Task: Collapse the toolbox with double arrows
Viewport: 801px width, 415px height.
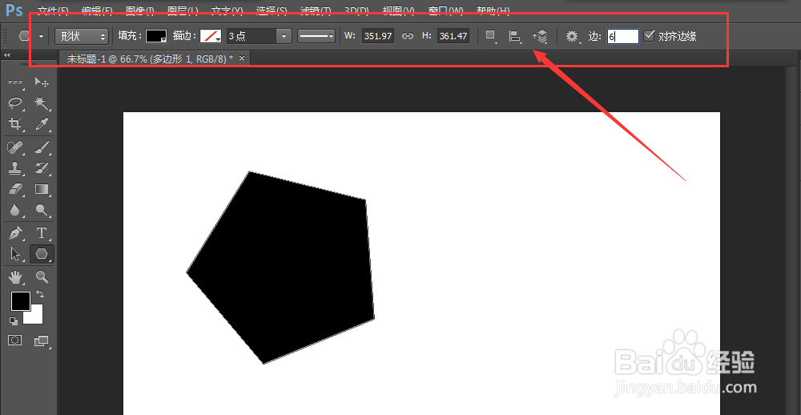Action: [x=8, y=54]
